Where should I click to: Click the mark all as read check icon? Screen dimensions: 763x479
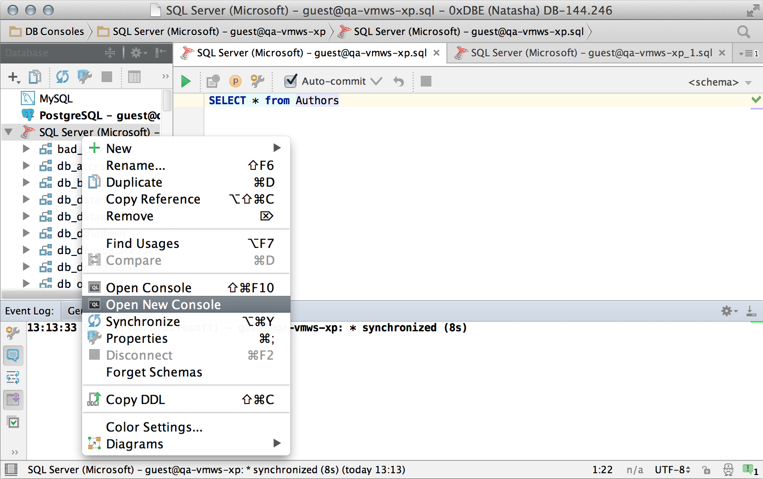(13, 422)
